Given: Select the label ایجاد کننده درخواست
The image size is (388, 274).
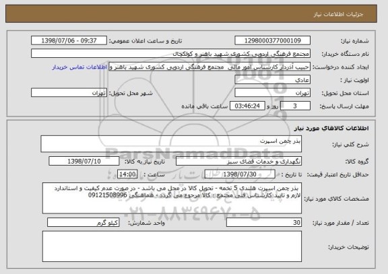Looking at the screenshot, I should click(341, 67).
